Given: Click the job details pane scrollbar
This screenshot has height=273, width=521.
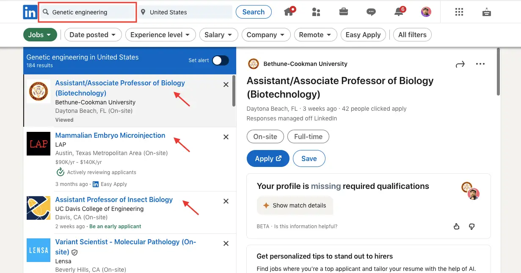Looking at the screenshot, I should (499, 71).
